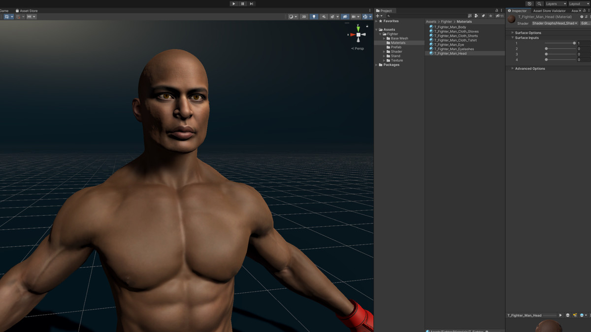Click the Step frame button
This screenshot has height=332, width=591.
[251, 3]
